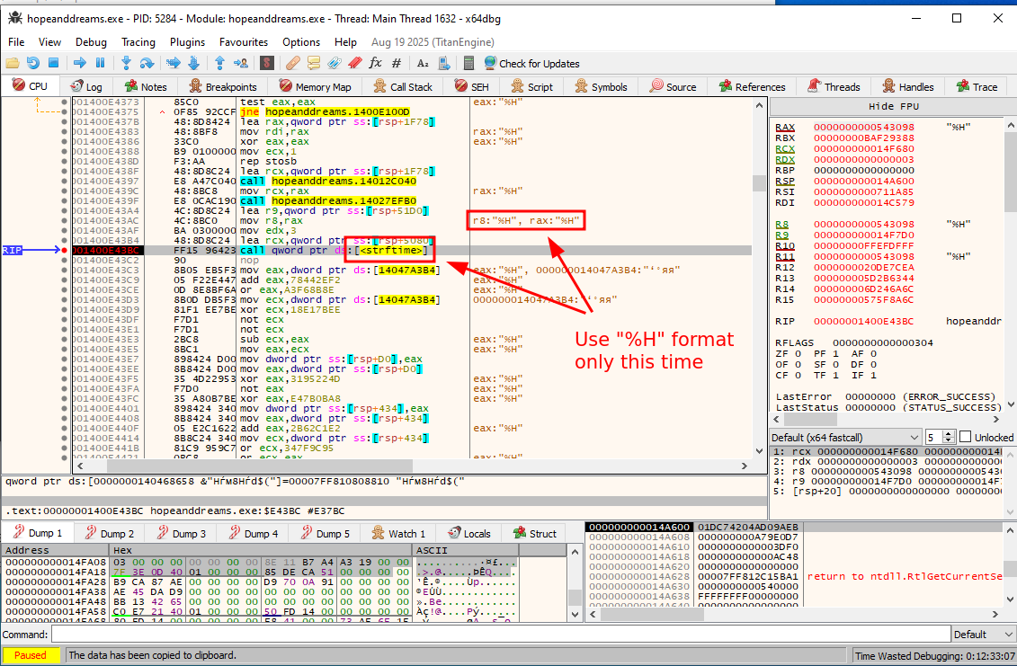Click the Stop (blue square) toolbar icon

(x=53, y=63)
